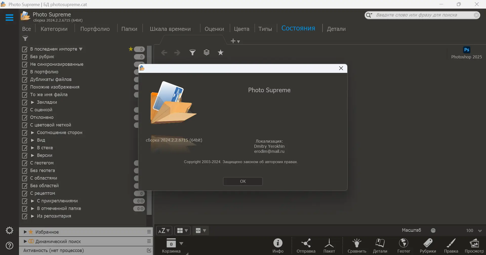Image resolution: width=486 pixels, height=255 pixels.
Task: Open the Корзинка basket
Action: 171,246
